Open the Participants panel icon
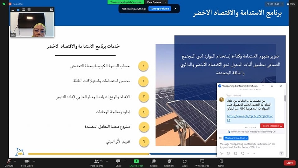Viewport: 298px width, 168px height. point(97,161)
